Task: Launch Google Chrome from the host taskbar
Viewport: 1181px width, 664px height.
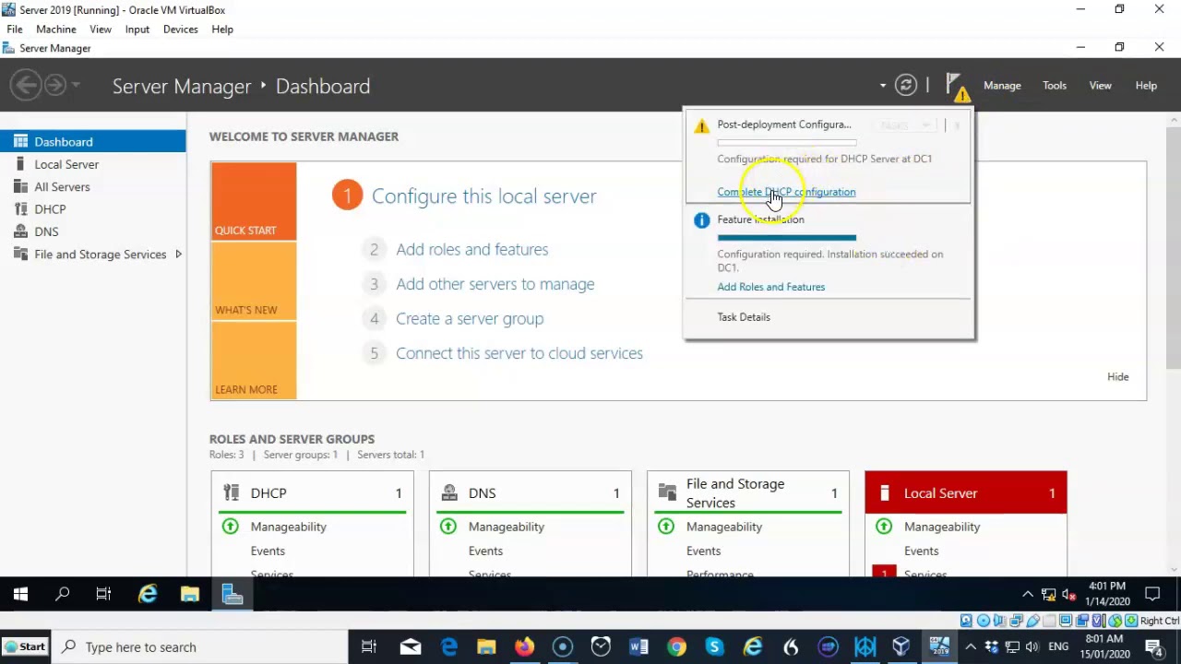Action: 676,646
